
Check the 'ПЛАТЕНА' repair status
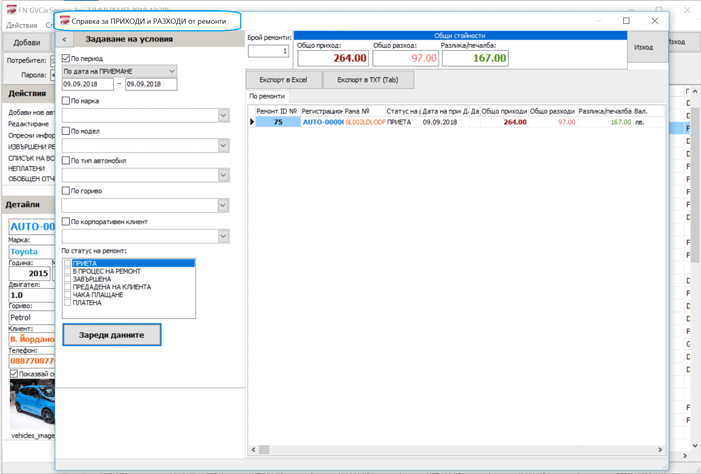68,302
